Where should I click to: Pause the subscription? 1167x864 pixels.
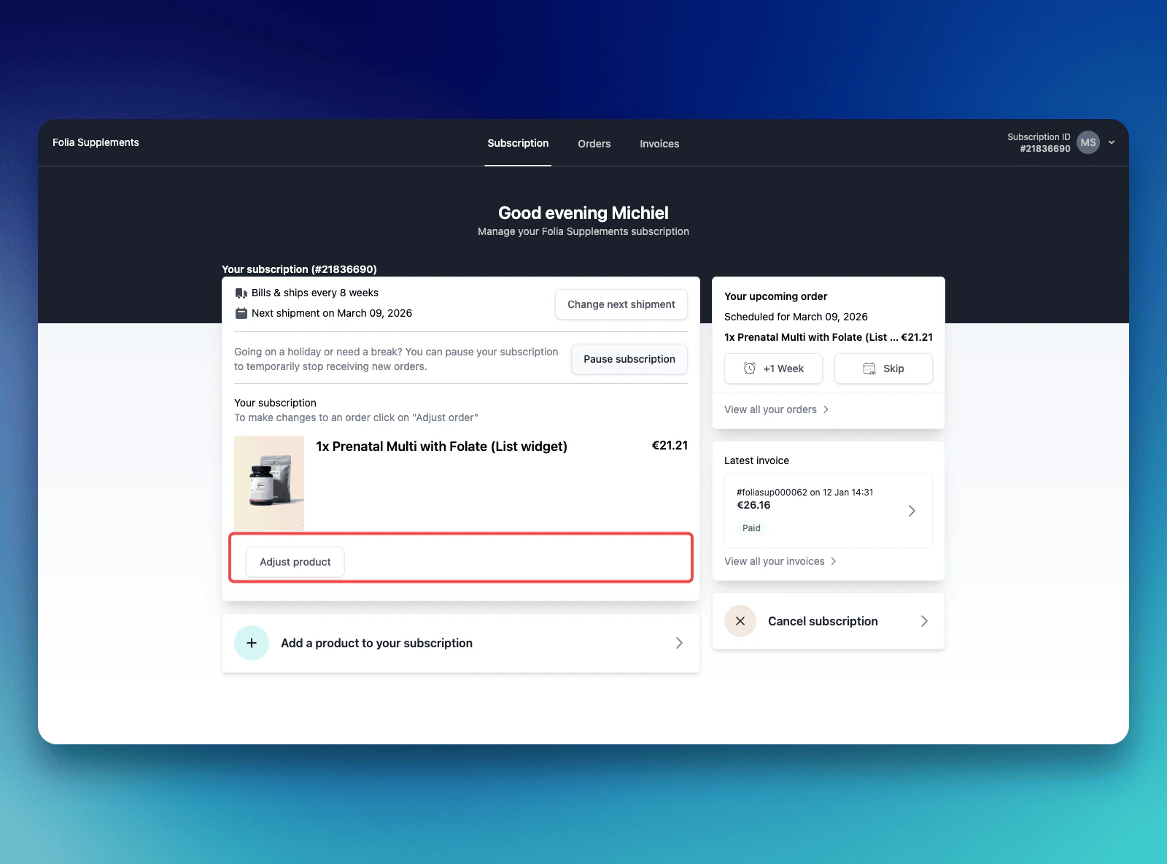tap(629, 359)
